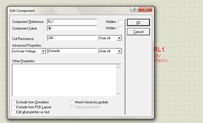Click Other Properties scrollbar up arrow
The image size is (203, 123).
tap(119, 67)
